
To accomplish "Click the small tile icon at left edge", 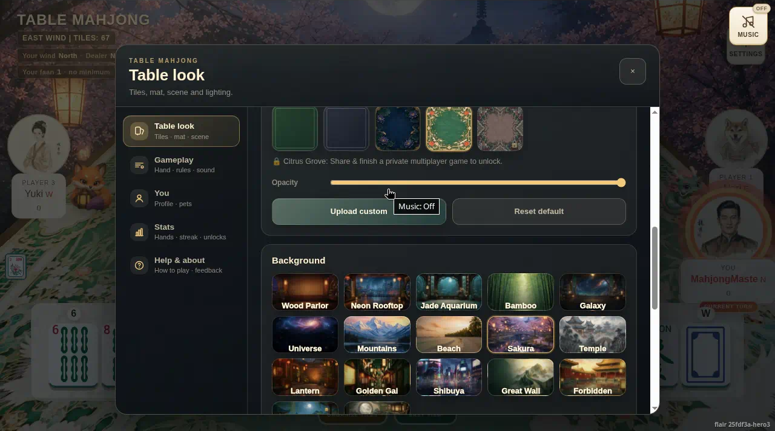I will coord(16,267).
